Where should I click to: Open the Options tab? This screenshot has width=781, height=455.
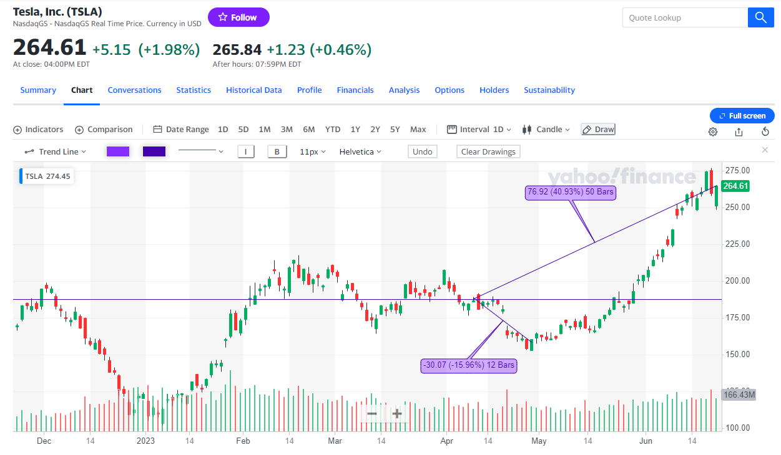(449, 90)
